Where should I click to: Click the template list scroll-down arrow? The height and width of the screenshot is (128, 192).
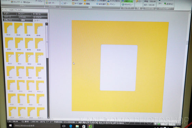coord(48,117)
